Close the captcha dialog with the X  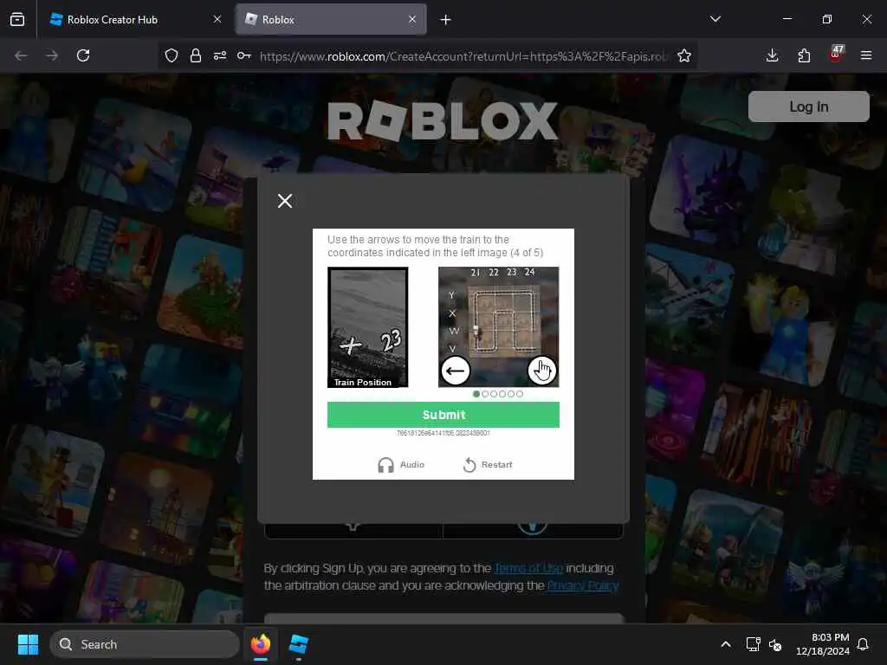click(x=284, y=201)
